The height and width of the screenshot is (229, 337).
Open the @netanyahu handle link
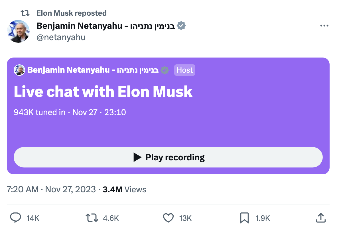(61, 37)
